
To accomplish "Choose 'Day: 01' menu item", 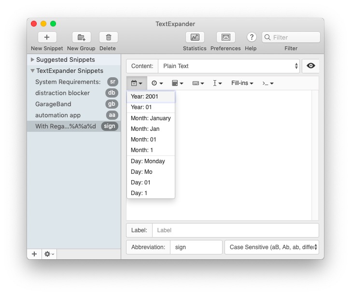I will tap(151, 183).
